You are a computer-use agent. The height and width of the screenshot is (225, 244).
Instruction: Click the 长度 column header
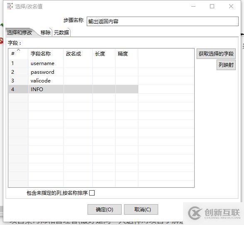104,54
